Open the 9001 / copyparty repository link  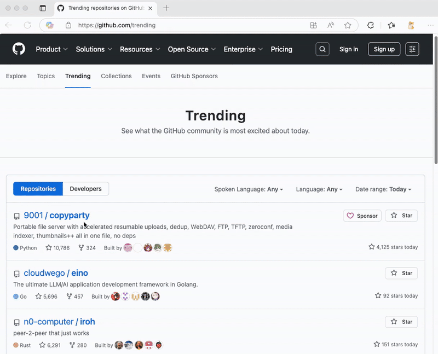tap(57, 215)
